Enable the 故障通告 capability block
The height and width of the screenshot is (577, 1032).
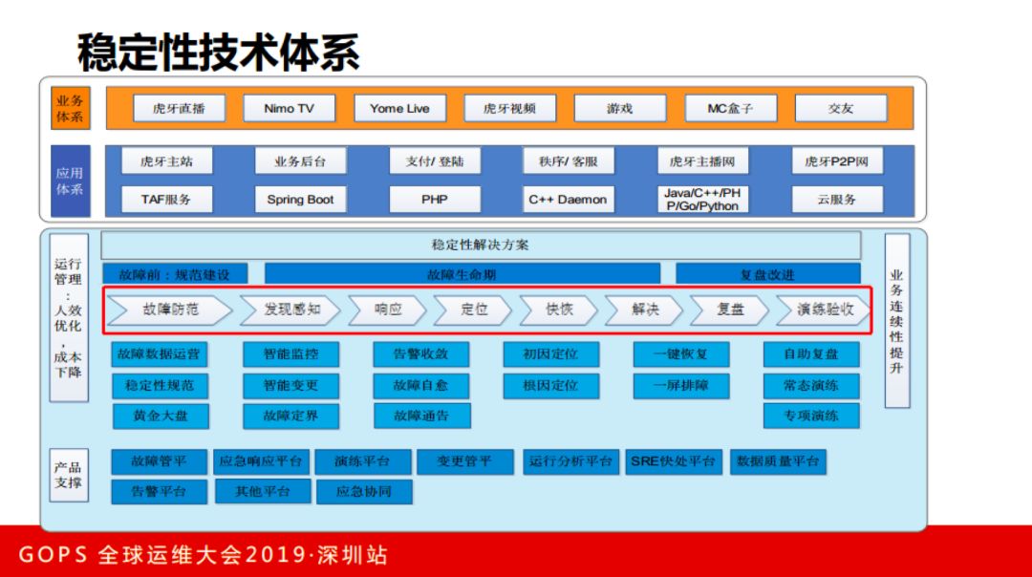click(420, 416)
